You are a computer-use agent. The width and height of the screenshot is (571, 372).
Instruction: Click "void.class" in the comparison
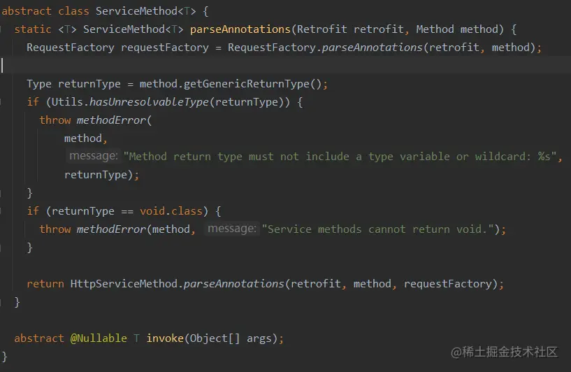tap(171, 211)
